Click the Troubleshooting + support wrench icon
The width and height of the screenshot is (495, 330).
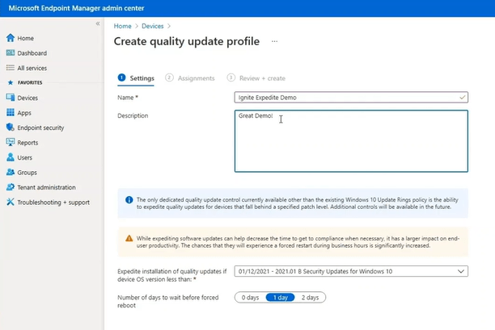point(11,202)
